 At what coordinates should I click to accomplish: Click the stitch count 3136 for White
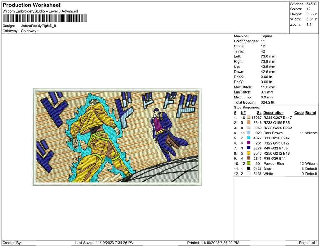coord(258,174)
